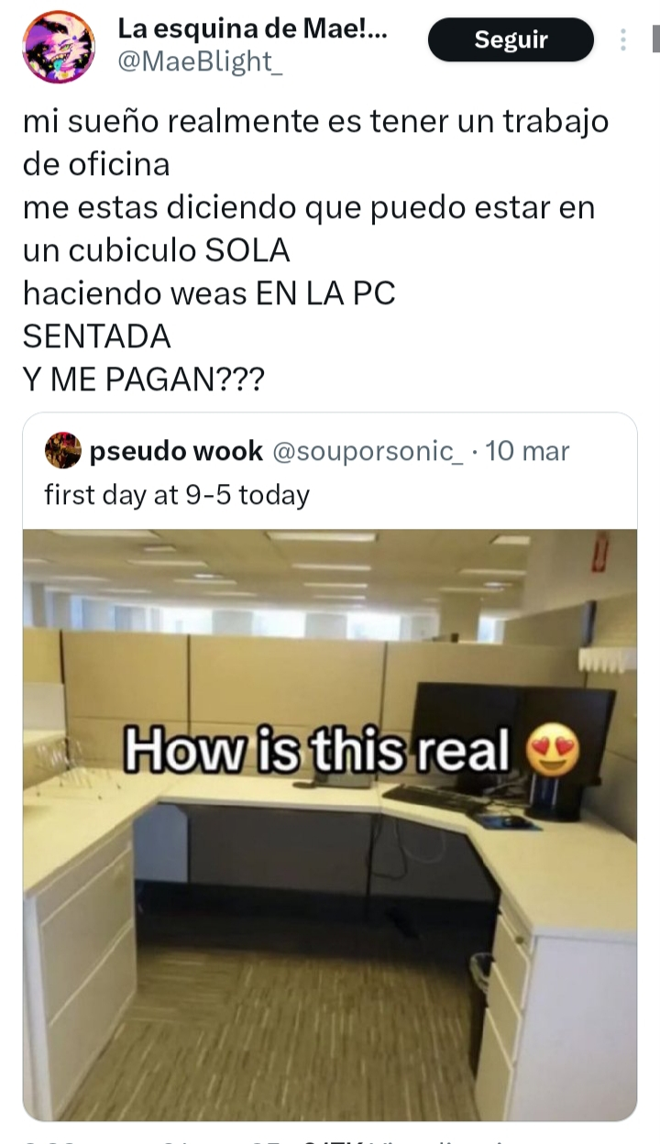Open pseudo wook's small avatar
660x1144 pixels.
click(62, 450)
